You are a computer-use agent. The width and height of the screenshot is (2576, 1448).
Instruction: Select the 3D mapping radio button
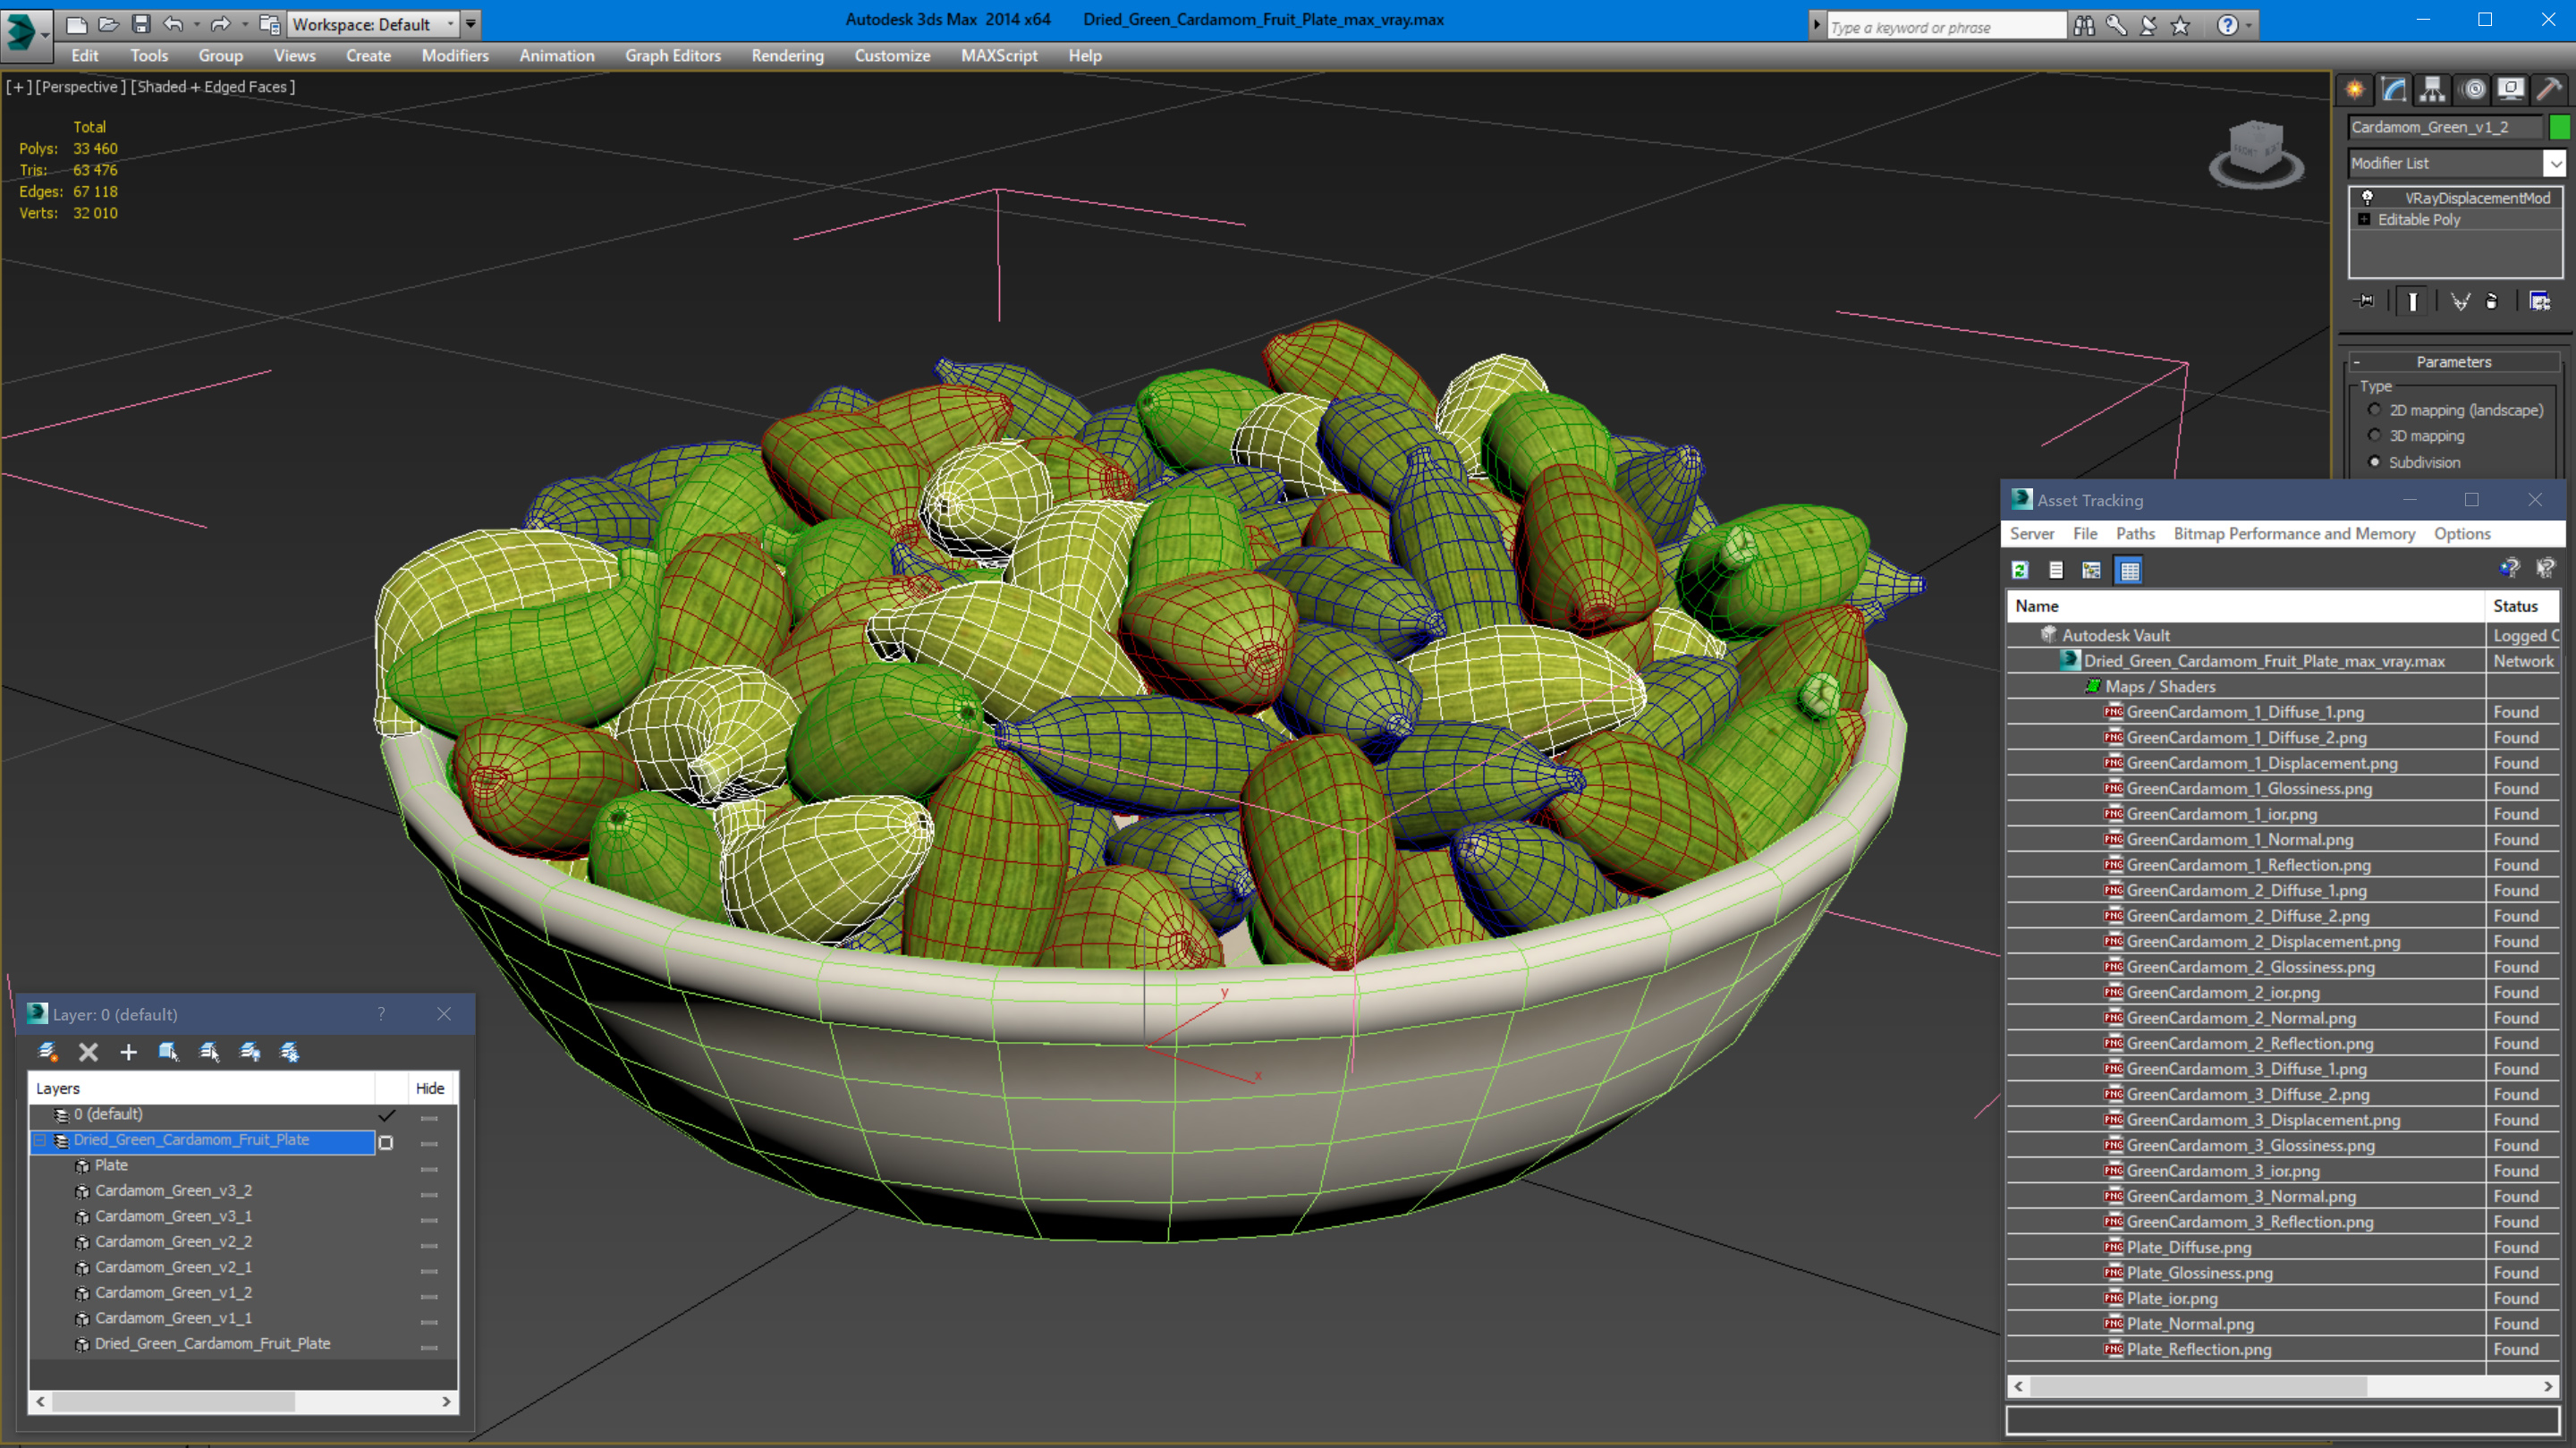click(x=2375, y=436)
